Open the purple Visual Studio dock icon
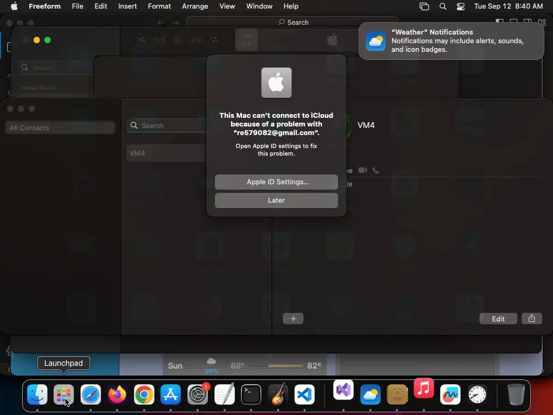 tap(343, 390)
